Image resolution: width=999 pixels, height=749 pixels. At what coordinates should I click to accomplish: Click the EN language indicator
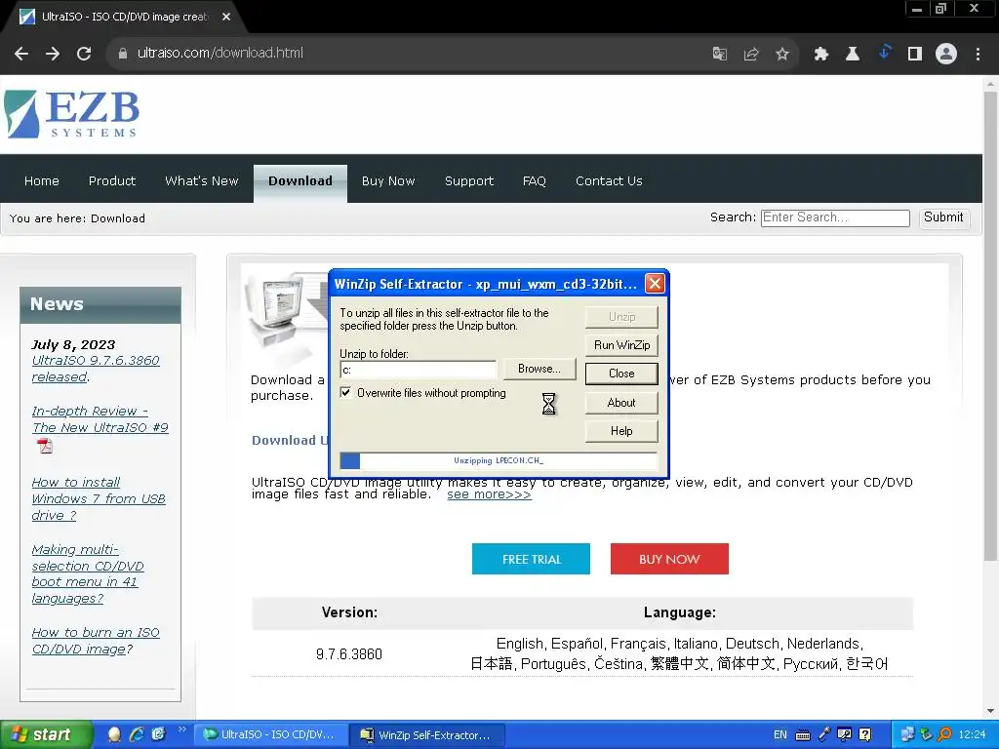pos(779,734)
